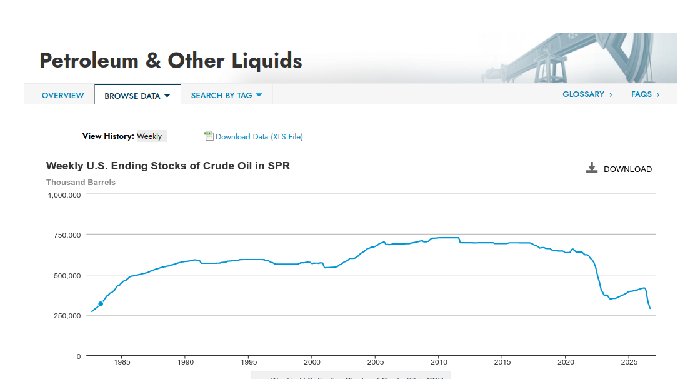690x379 pixels.
Task: Go to the FAQS link
Action: click(642, 94)
